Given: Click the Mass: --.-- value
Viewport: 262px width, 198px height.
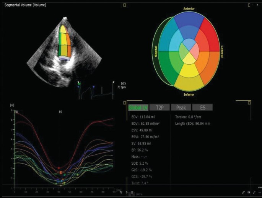Looking at the screenshot, I should click(139, 157).
